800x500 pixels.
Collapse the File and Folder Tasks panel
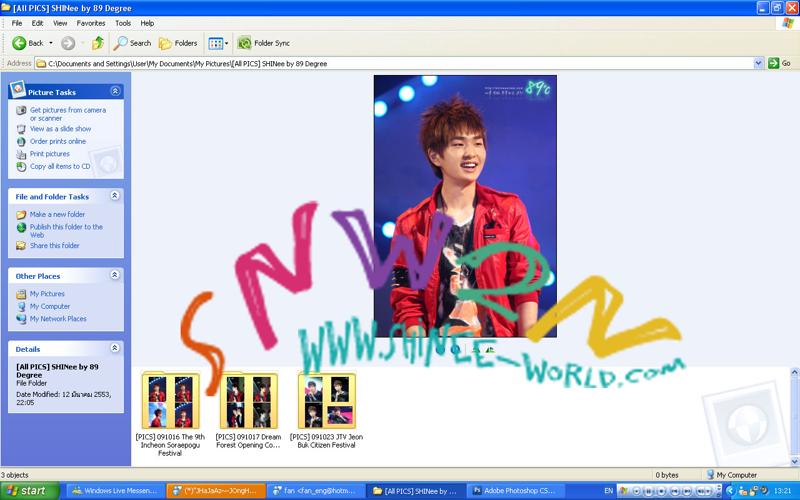click(115, 196)
